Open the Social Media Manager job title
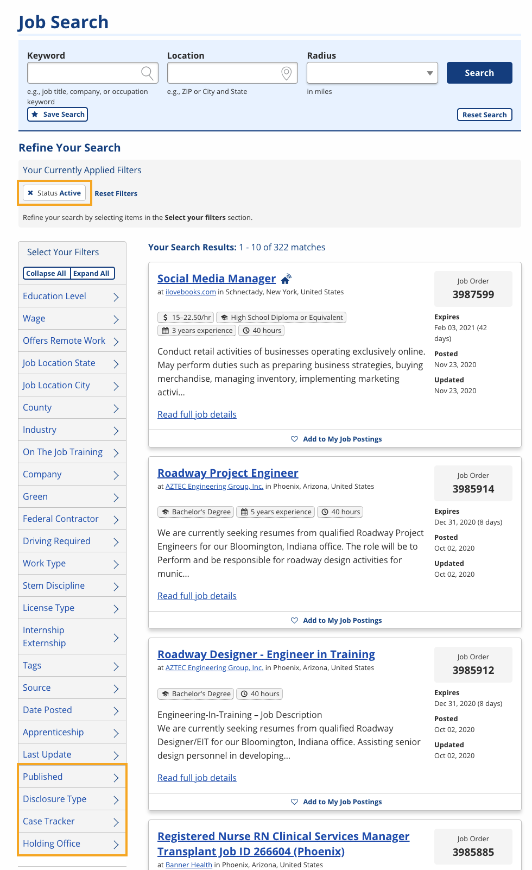 click(x=217, y=279)
